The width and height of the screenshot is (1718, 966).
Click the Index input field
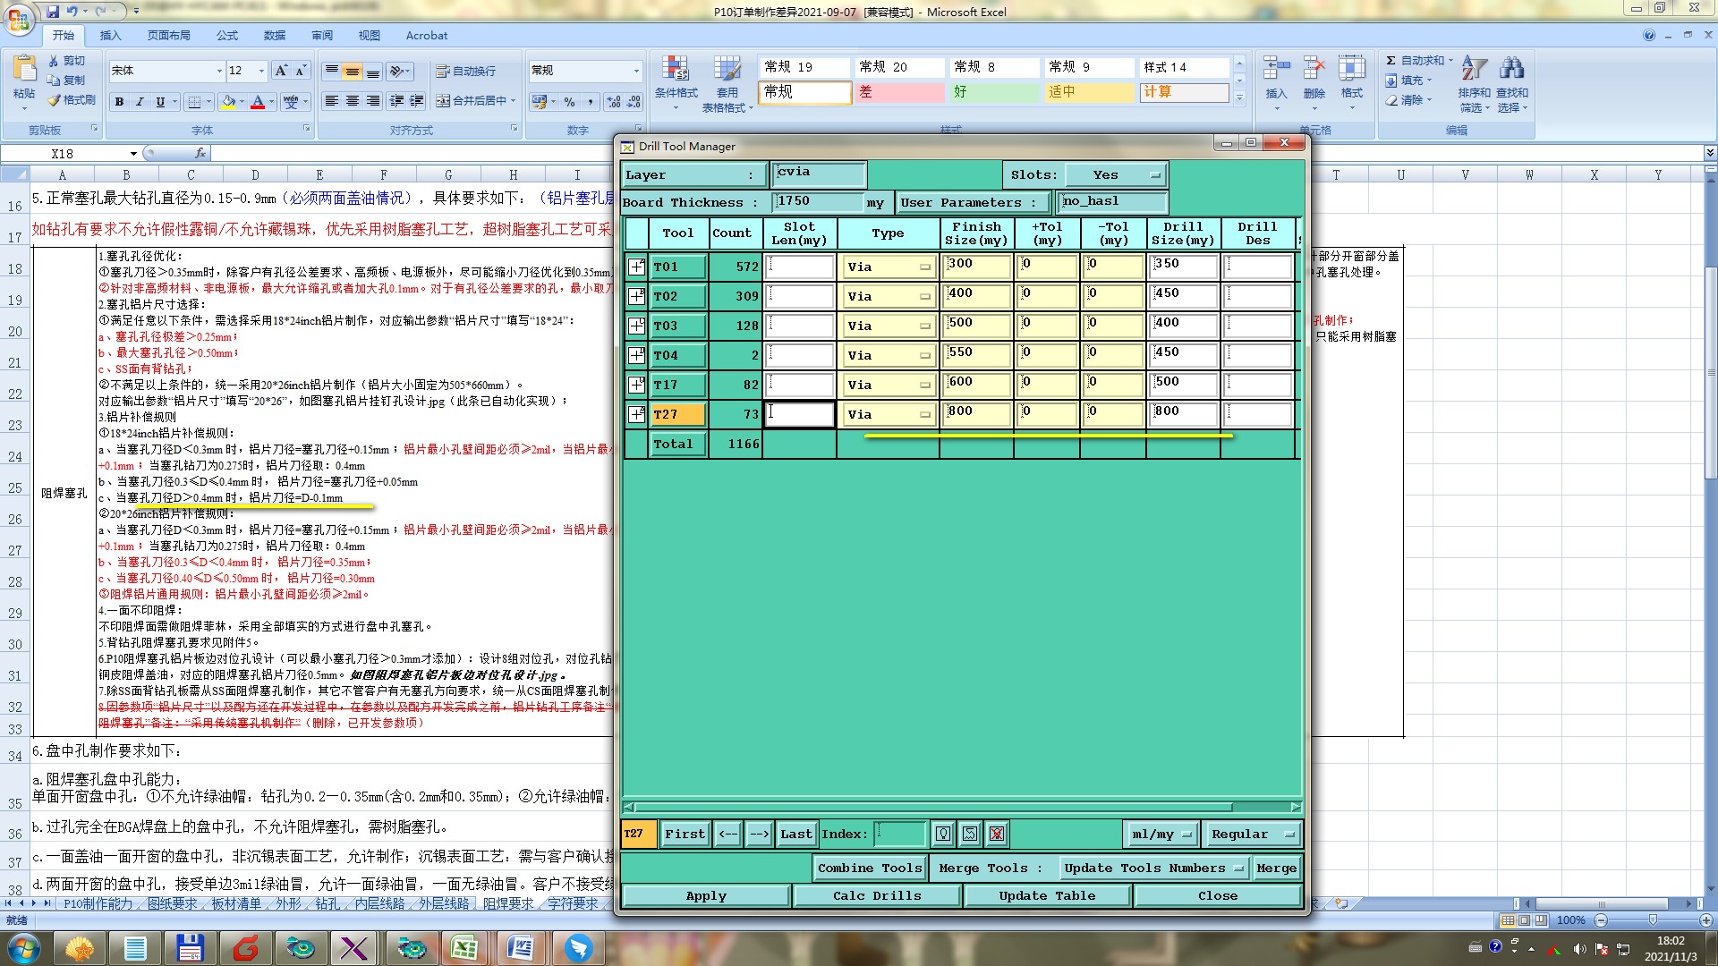click(899, 834)
